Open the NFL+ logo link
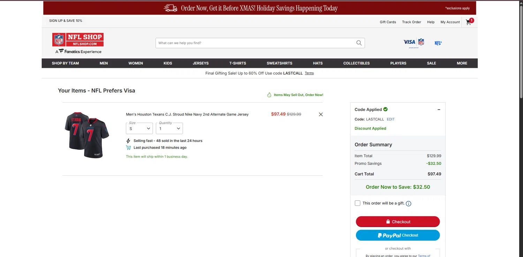Image resolution: width=523 pixels, height=257 pixels. (x=438, y=43)
